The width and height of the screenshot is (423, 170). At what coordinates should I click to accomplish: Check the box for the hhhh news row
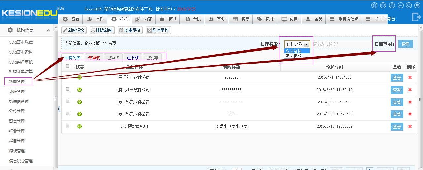pyautogui.click(x=68, y=114)
